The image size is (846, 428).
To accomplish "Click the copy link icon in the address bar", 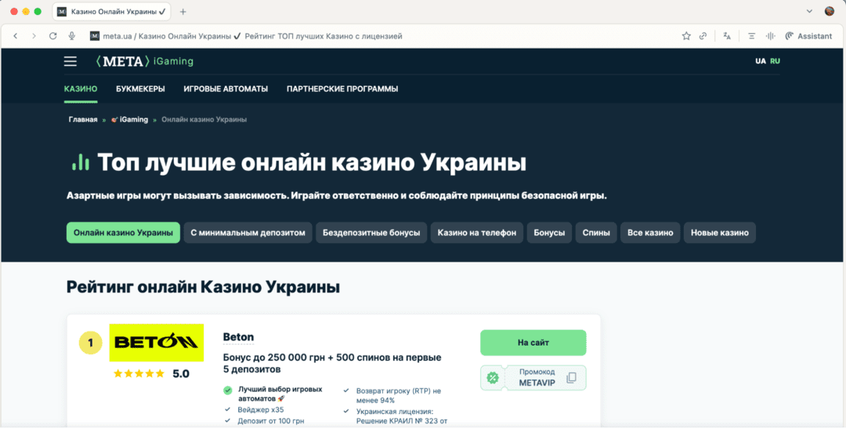I will click(703, 36).
